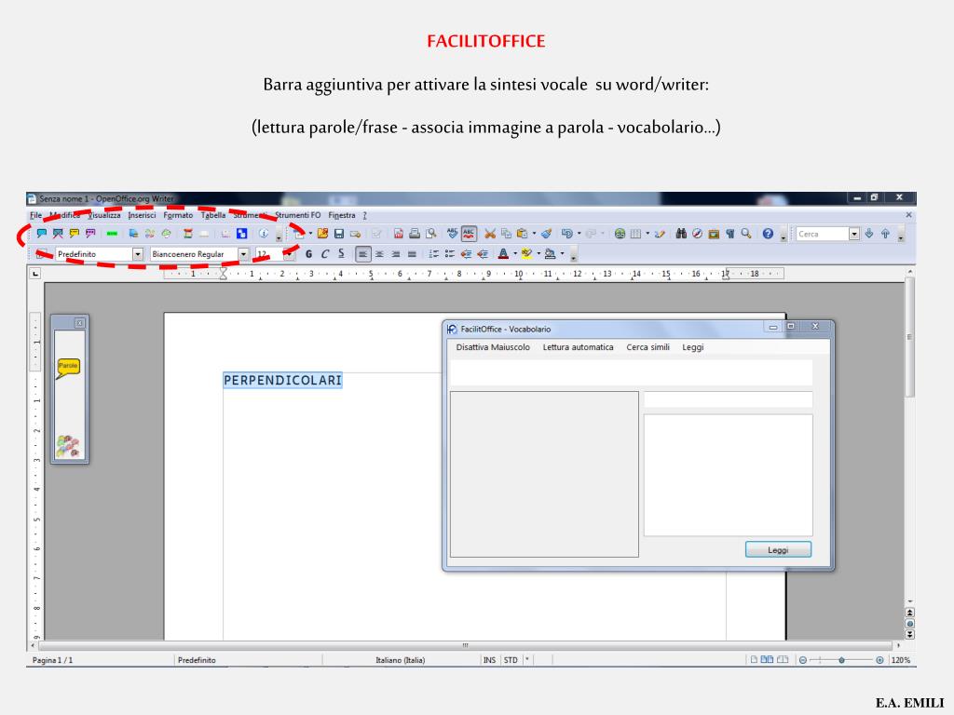Screen dimensions: 954x715
Task: Open page preview icon
Action: click(430, 234)
